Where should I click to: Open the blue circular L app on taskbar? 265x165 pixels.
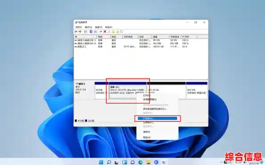point(156,162)
